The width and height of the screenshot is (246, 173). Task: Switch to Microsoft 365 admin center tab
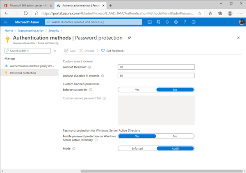pos(28,5)
